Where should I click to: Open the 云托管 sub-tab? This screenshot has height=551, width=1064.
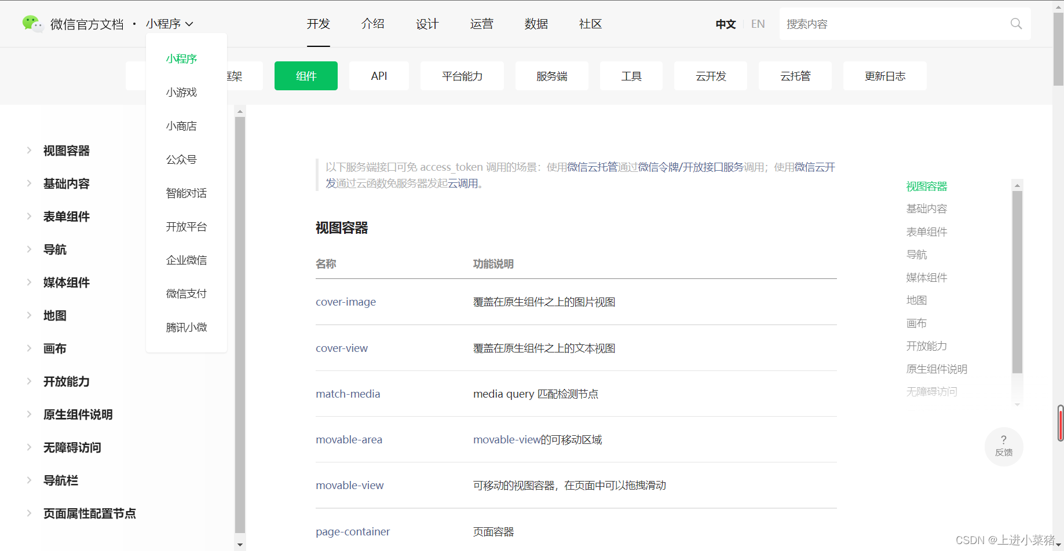(x=795, y=76)
